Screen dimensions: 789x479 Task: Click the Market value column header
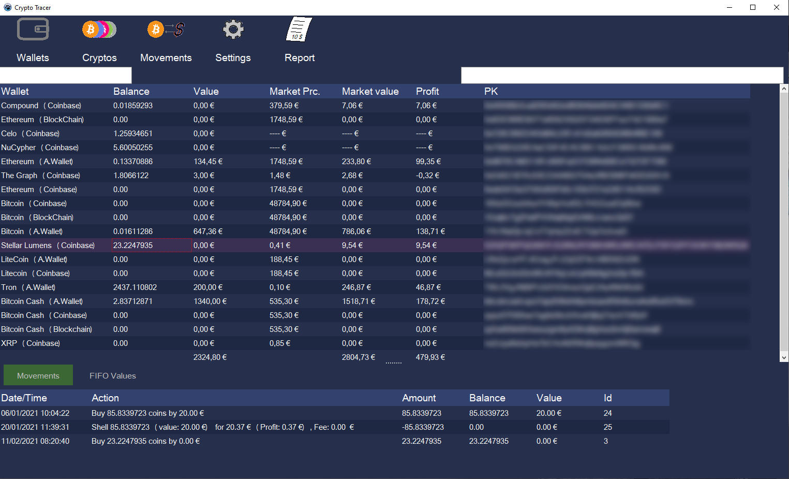pyautogui.click(x=370, y=92)
